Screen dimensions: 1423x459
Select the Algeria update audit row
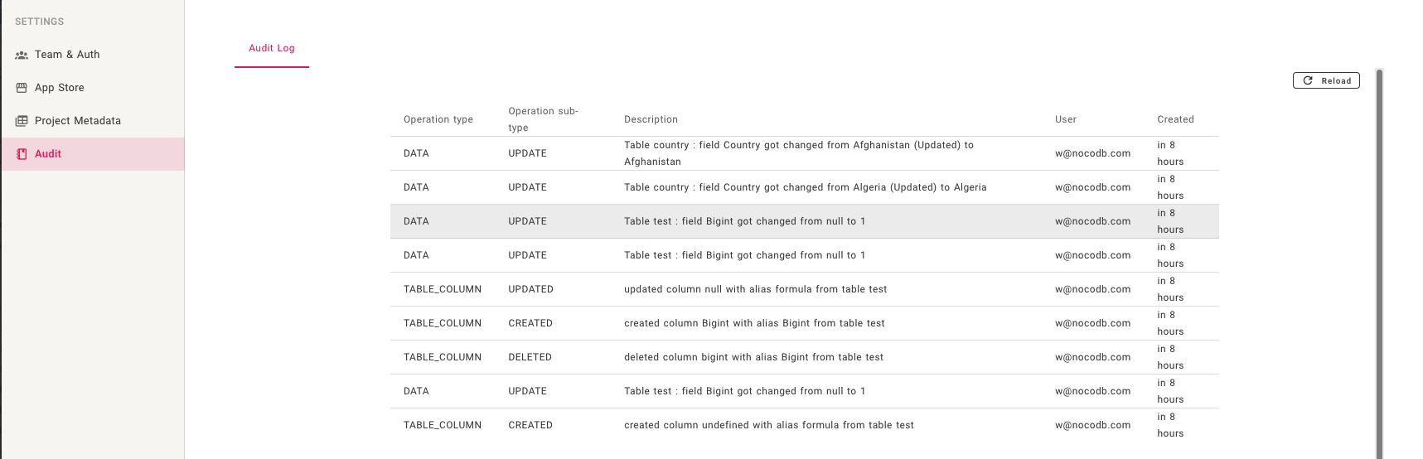click(804, 187)
